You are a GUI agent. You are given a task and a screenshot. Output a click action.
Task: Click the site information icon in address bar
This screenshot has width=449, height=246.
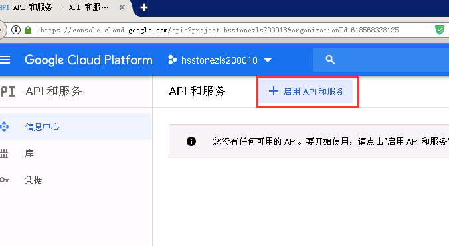tap(16, 30)
